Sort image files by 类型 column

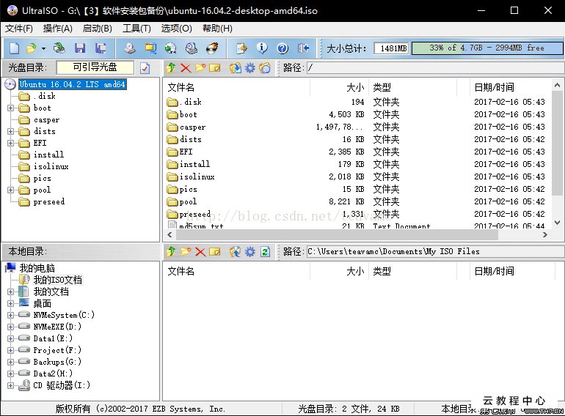(412, 87)
